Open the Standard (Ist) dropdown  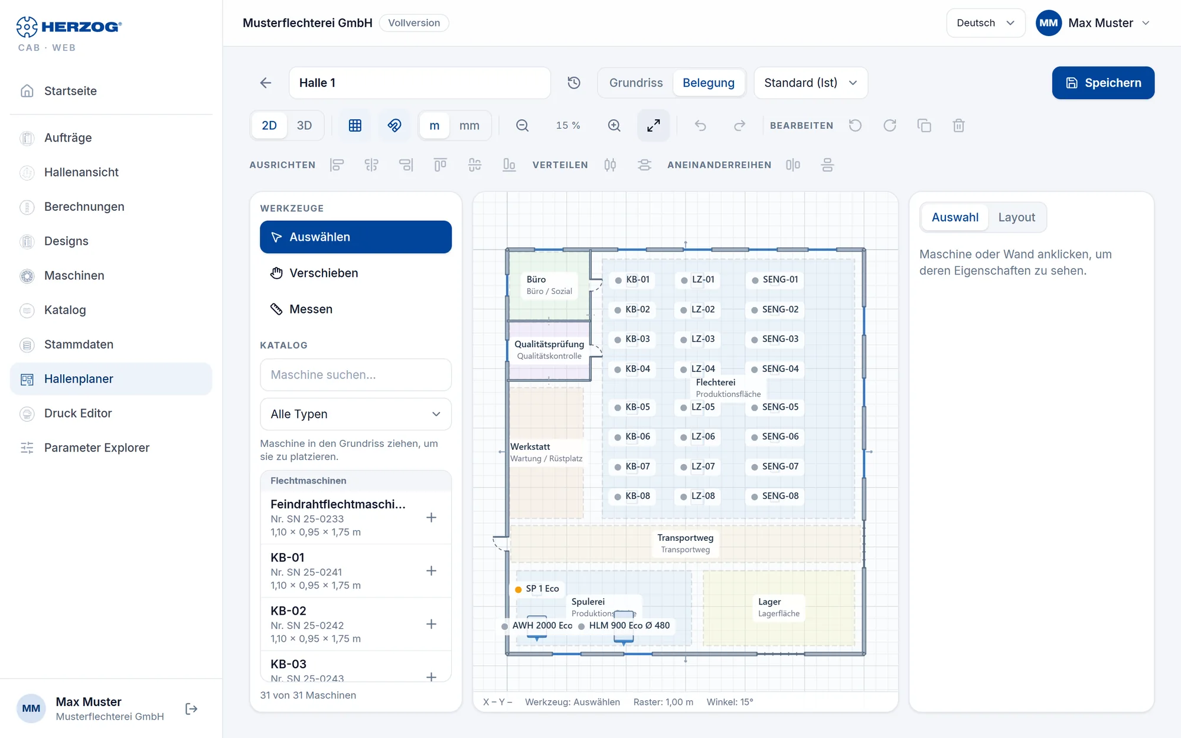coord(811,83)
